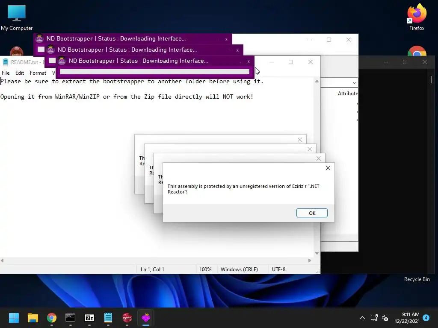Open the Edit menu in Notepad
438x328 pixels.
(x=20, y=73)
